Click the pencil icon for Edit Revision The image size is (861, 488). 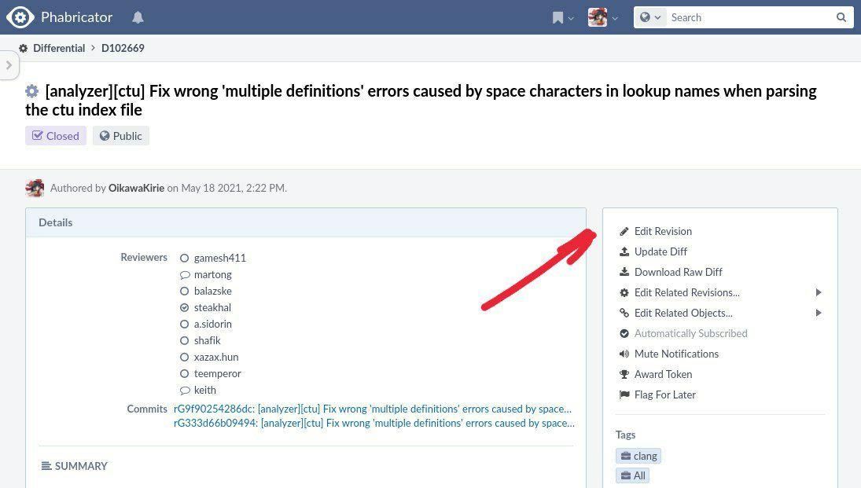click(x=624, y=231)
